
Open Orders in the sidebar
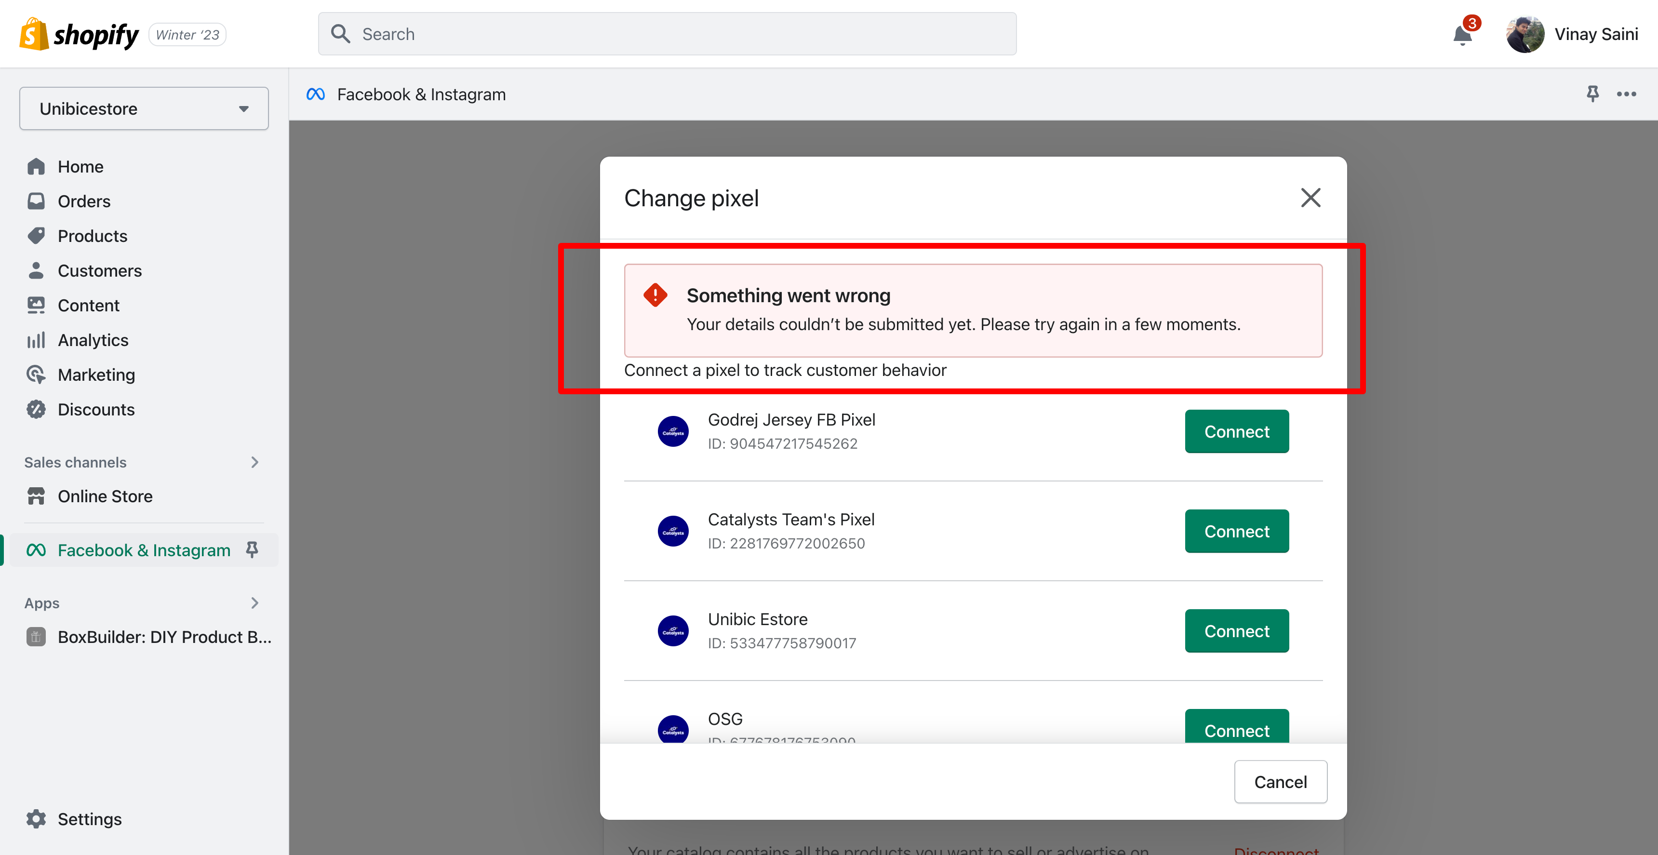[x=84, y=201]
